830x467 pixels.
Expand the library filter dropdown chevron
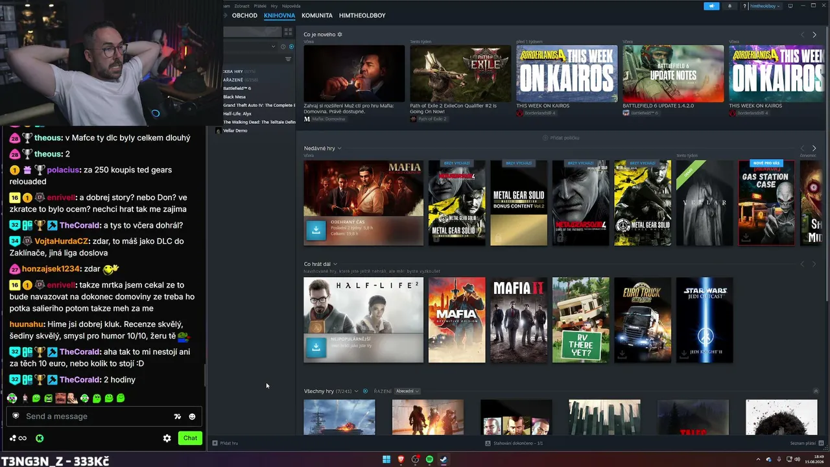coord(274,47)
